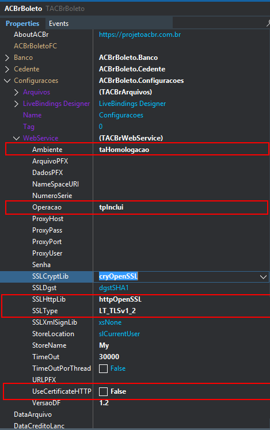Screen dimensions: 270x430
Task: Click the ACBrBoleto.Banco value
Action: [x=128, y=58]
